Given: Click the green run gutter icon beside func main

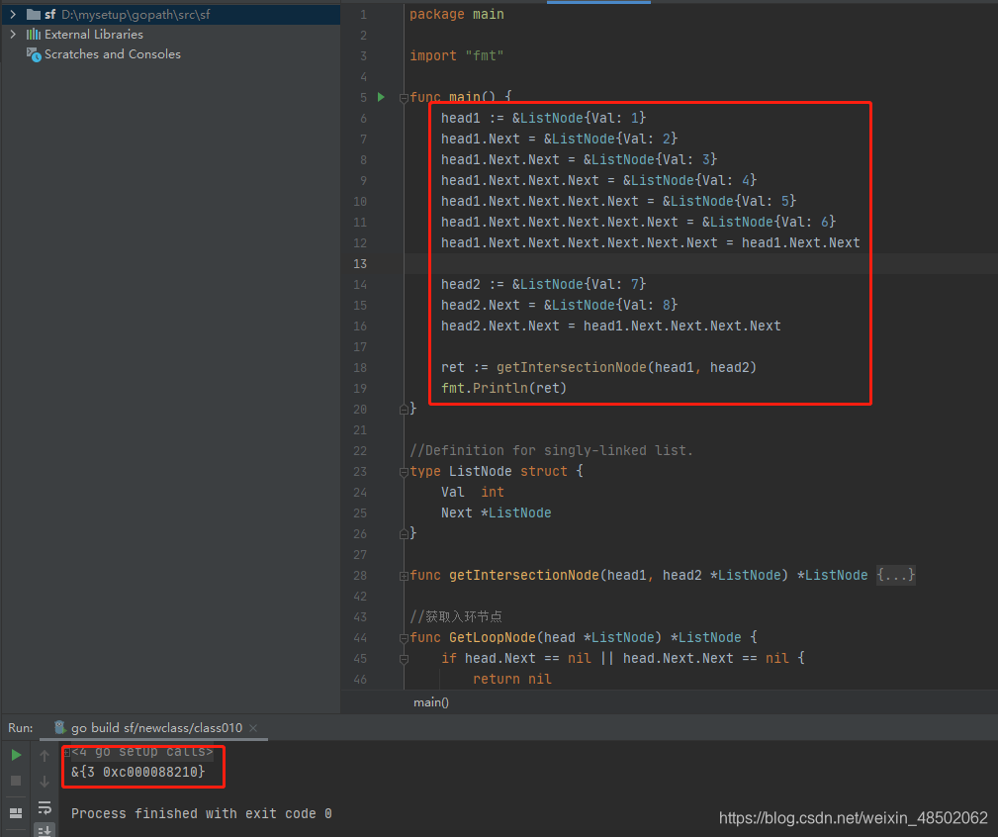Looking at the screenshot, I should (x=381, y=97).
